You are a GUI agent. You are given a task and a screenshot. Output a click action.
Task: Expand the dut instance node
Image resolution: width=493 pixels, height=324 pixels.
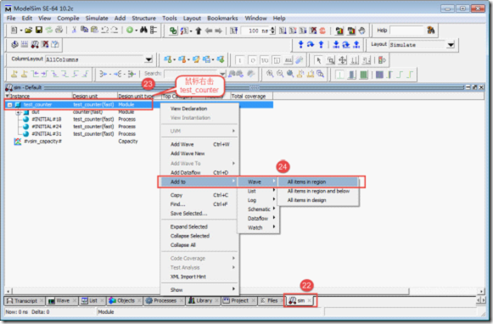coord(18,112)
